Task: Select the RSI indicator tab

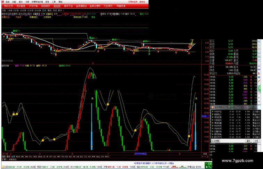Action: click(70, 157)
